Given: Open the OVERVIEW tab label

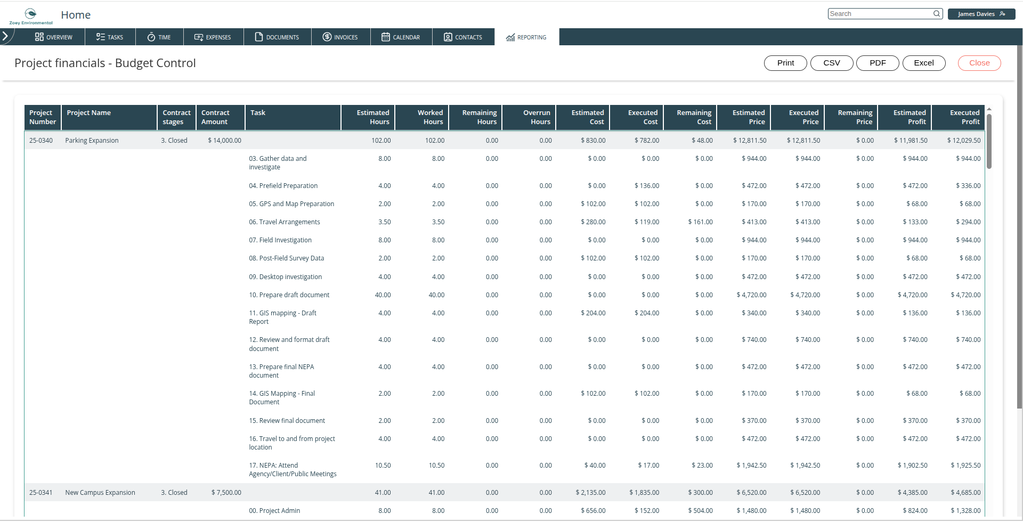Looking at the screenshot, I should (59, 37).
